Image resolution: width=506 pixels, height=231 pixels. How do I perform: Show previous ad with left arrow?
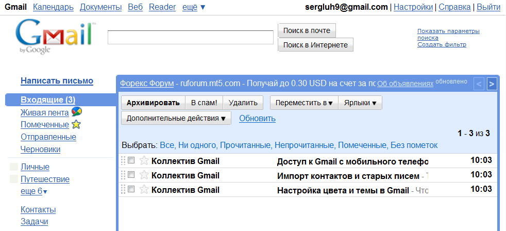479,84
